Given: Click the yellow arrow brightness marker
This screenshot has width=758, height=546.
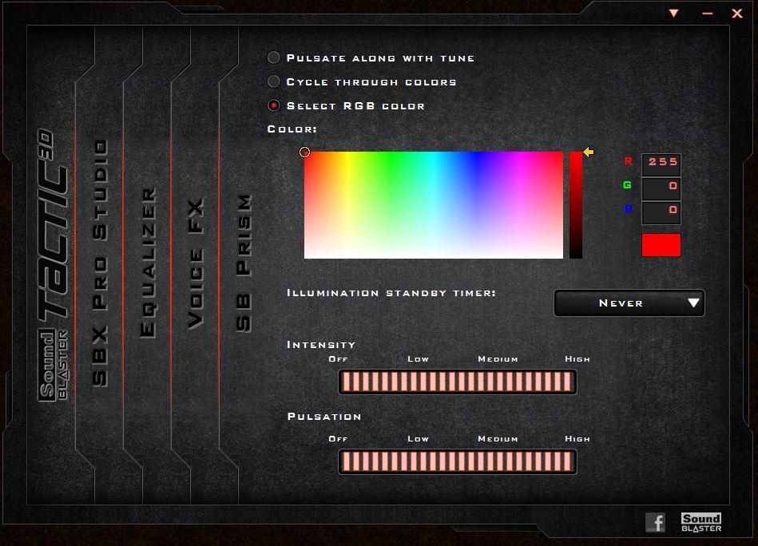Looking at the screenshot, I should click(x=589, y=152).
